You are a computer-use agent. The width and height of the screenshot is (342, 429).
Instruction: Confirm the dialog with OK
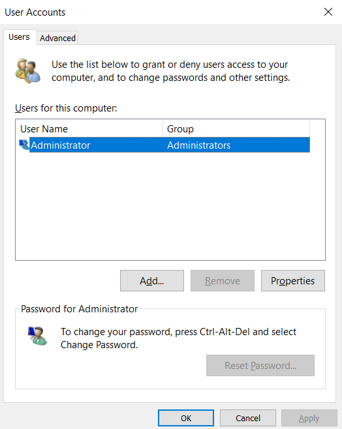[x=186, y=418]
